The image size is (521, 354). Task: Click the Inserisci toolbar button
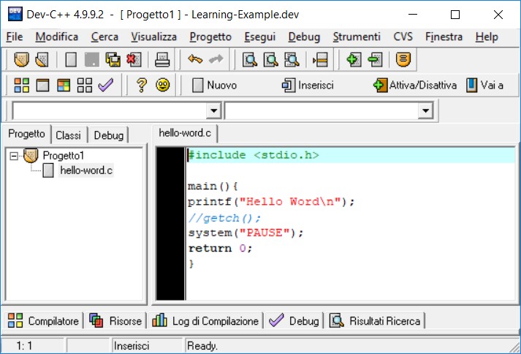click(308, 85)
